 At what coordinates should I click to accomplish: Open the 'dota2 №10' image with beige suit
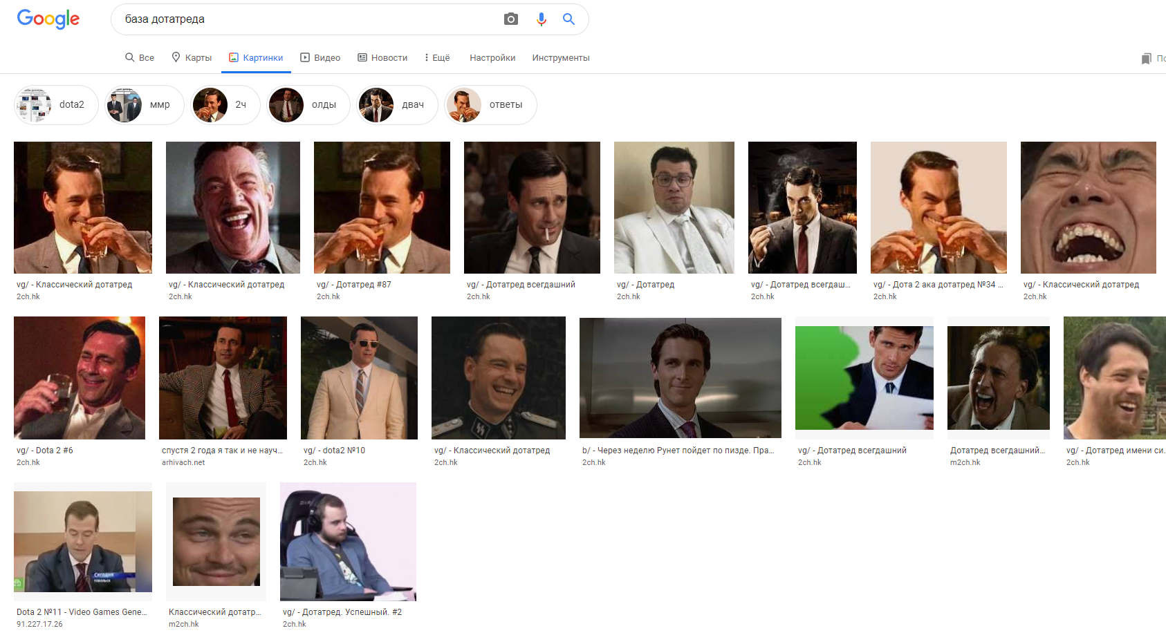pos(359,378)
